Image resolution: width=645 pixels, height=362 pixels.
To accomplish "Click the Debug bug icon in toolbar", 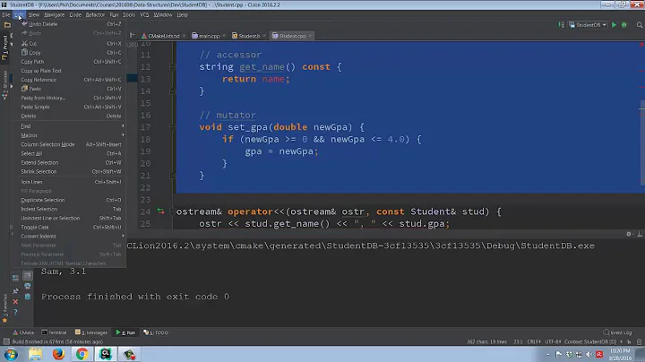I will [624, 25].
